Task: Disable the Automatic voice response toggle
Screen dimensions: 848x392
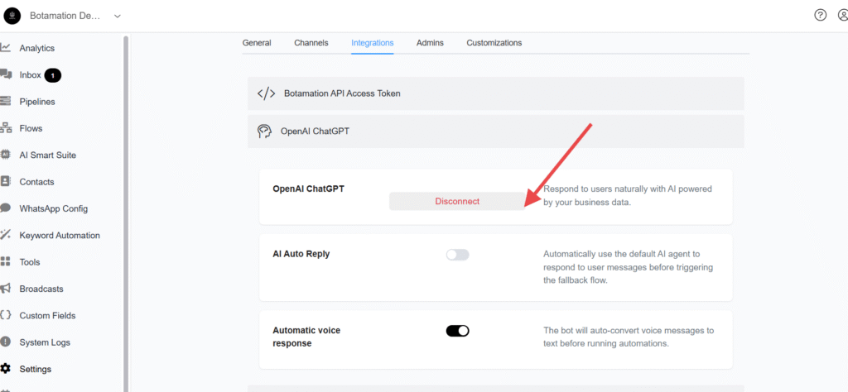Action: (x=457, y=331)
